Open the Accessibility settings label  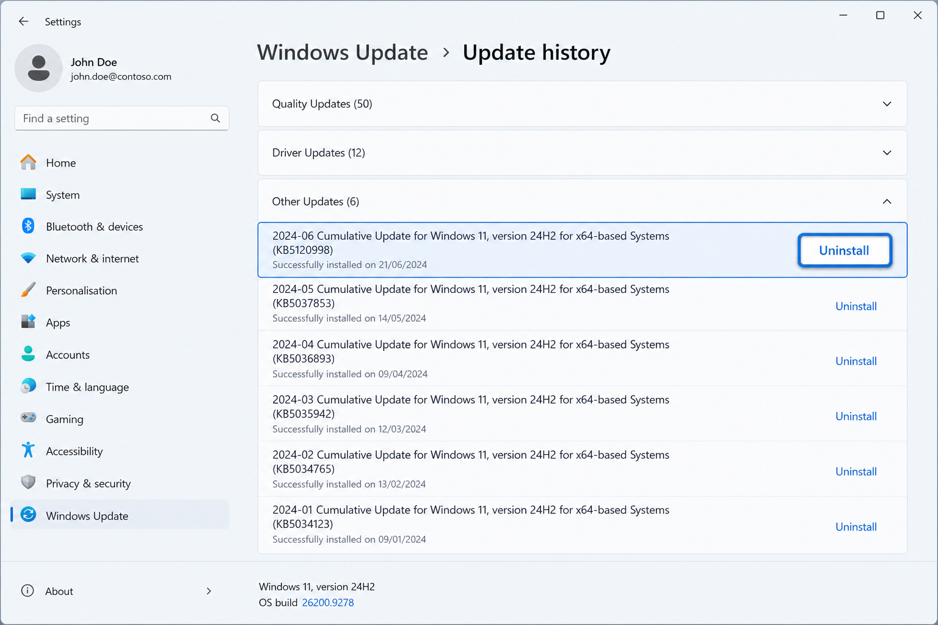(x=75, y=451)
